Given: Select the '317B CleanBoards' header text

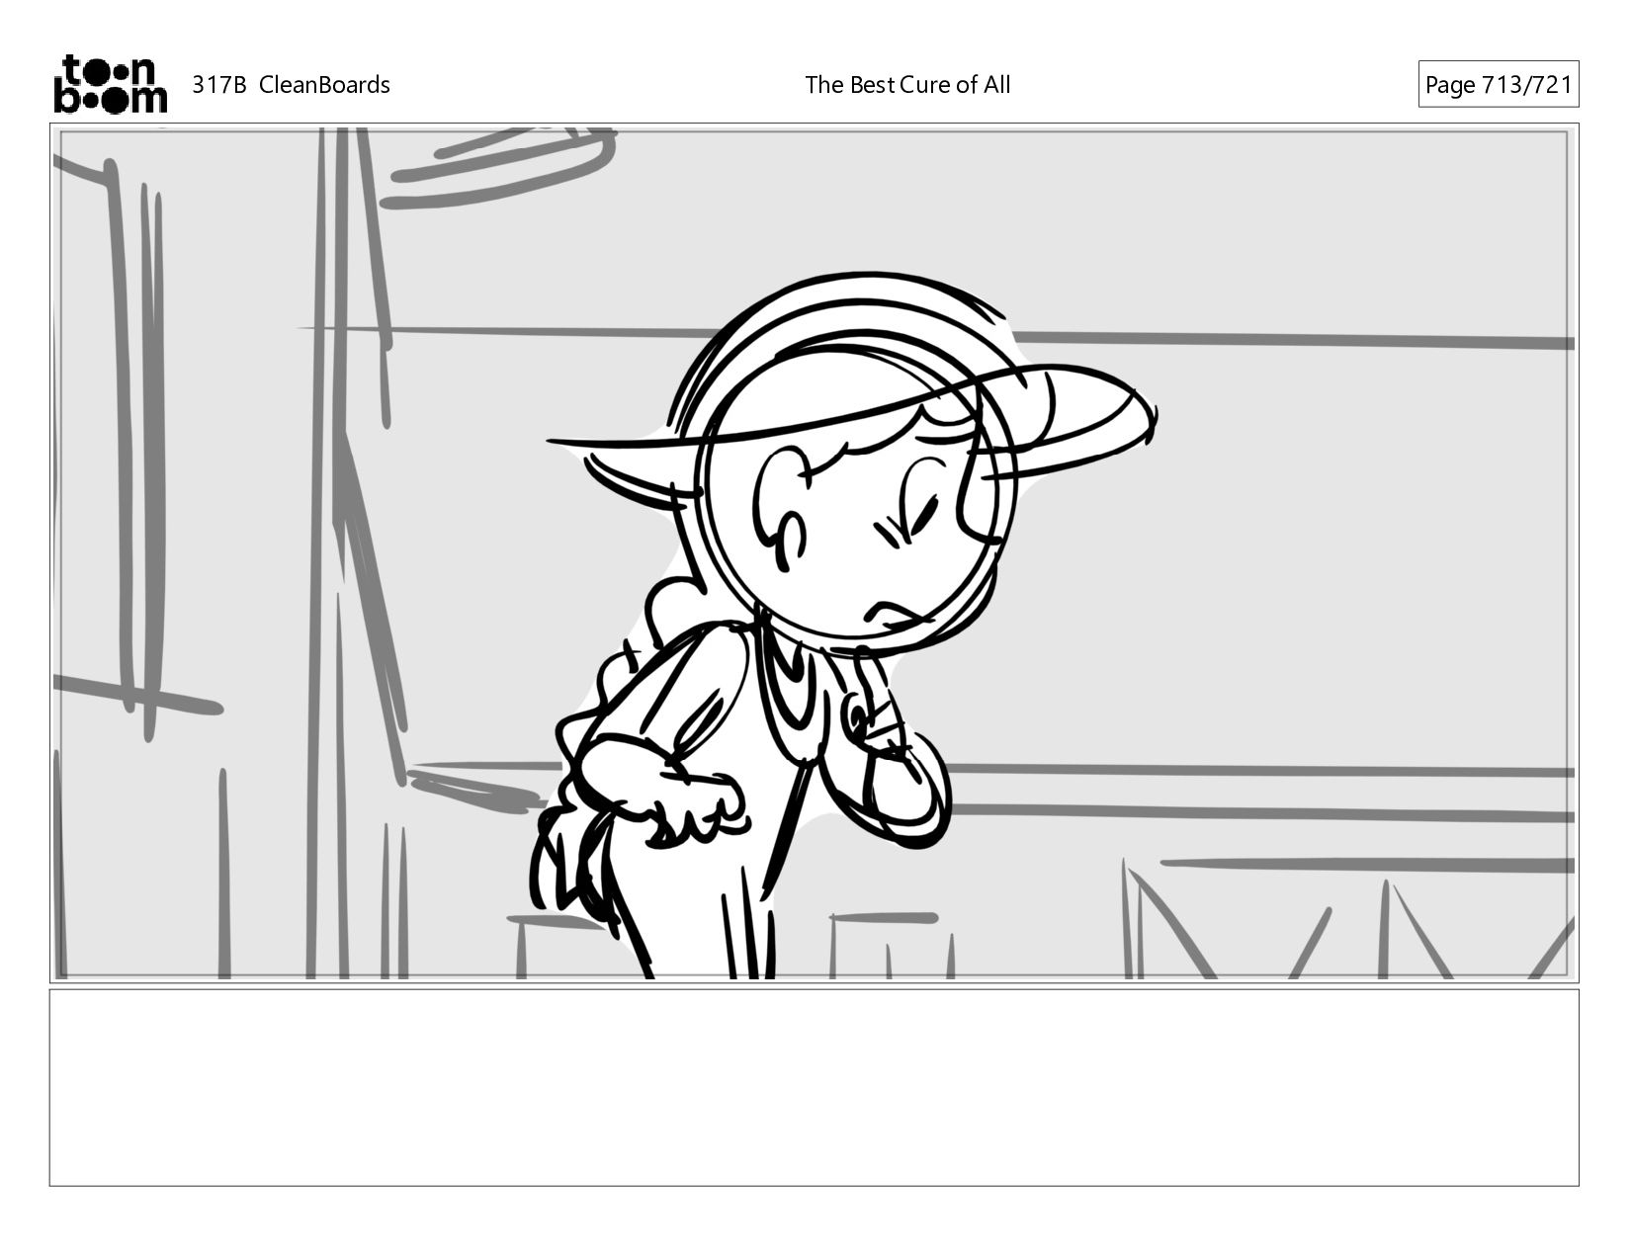Looking at the screenshot, I should pos(291,85).
